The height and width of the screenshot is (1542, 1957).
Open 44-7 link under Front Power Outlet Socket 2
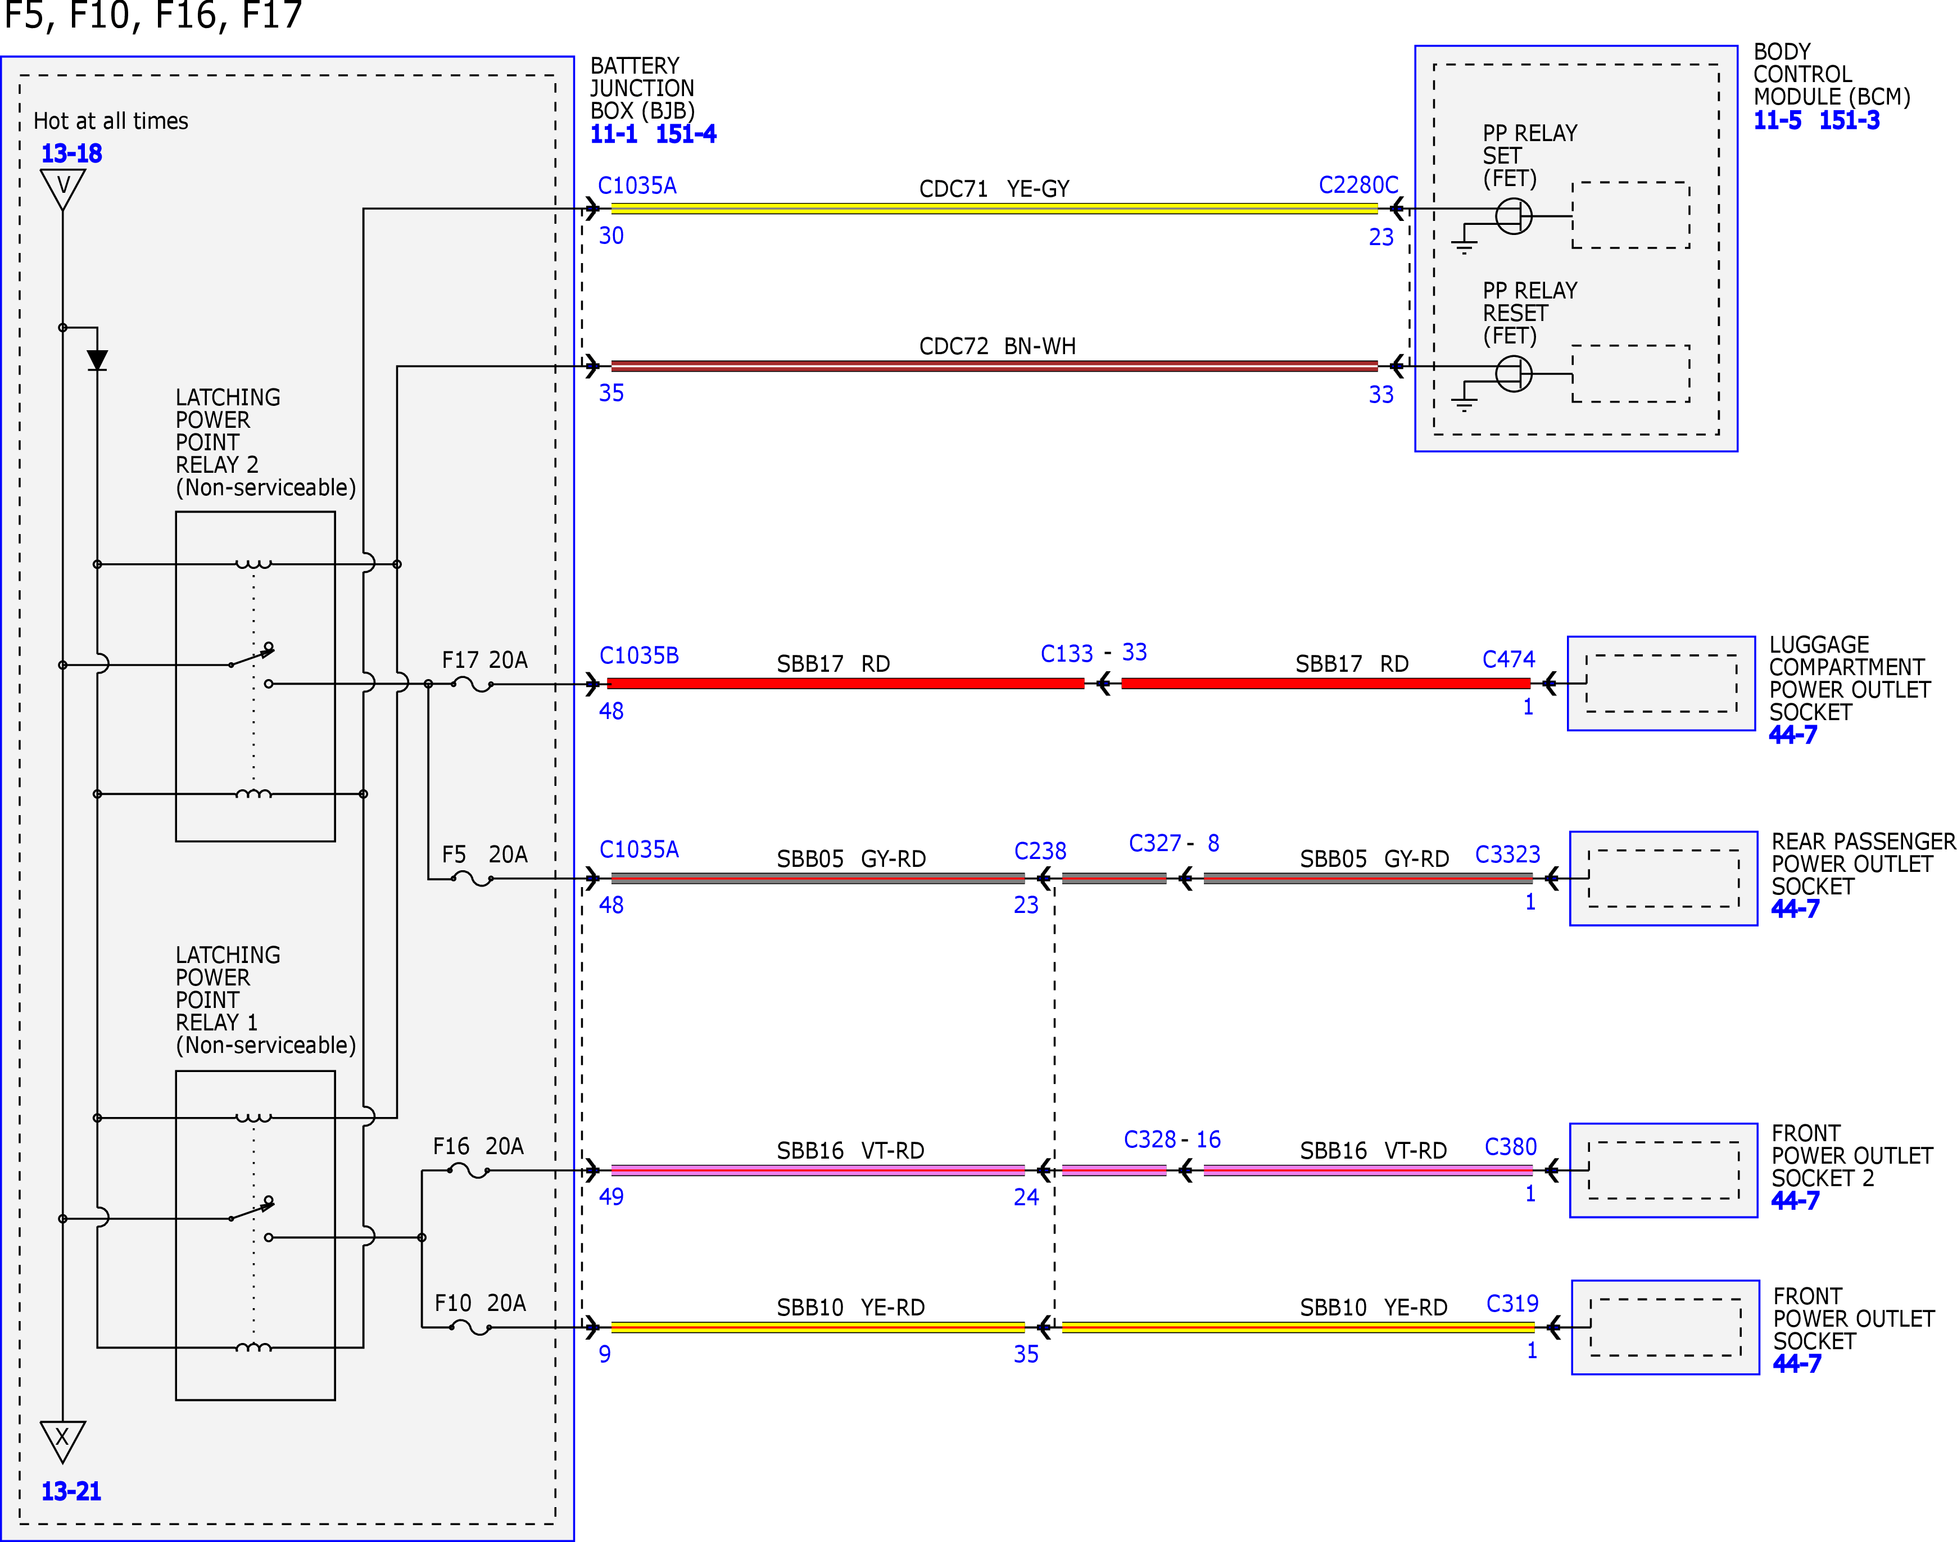click(1796, 1201)
